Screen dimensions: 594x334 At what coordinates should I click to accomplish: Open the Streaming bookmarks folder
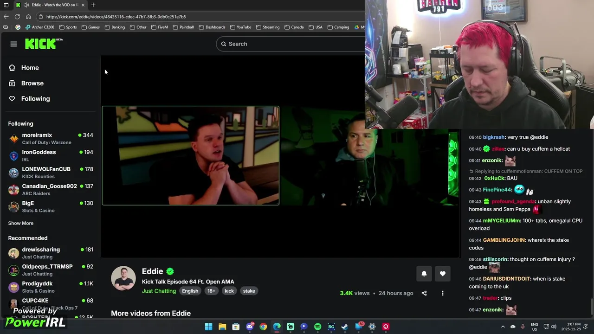268,27
